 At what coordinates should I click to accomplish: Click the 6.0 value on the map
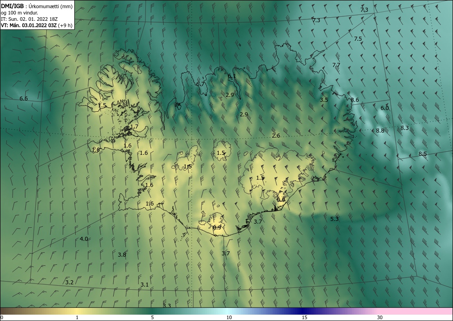coord(385,108)
